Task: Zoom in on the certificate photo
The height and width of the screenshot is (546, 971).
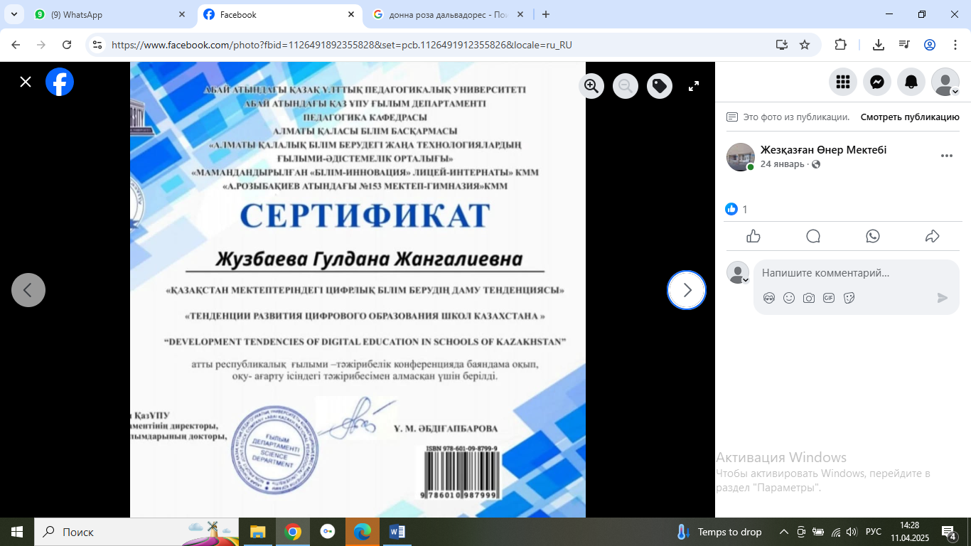Action: pyautogui.click(x=591, y=86)
